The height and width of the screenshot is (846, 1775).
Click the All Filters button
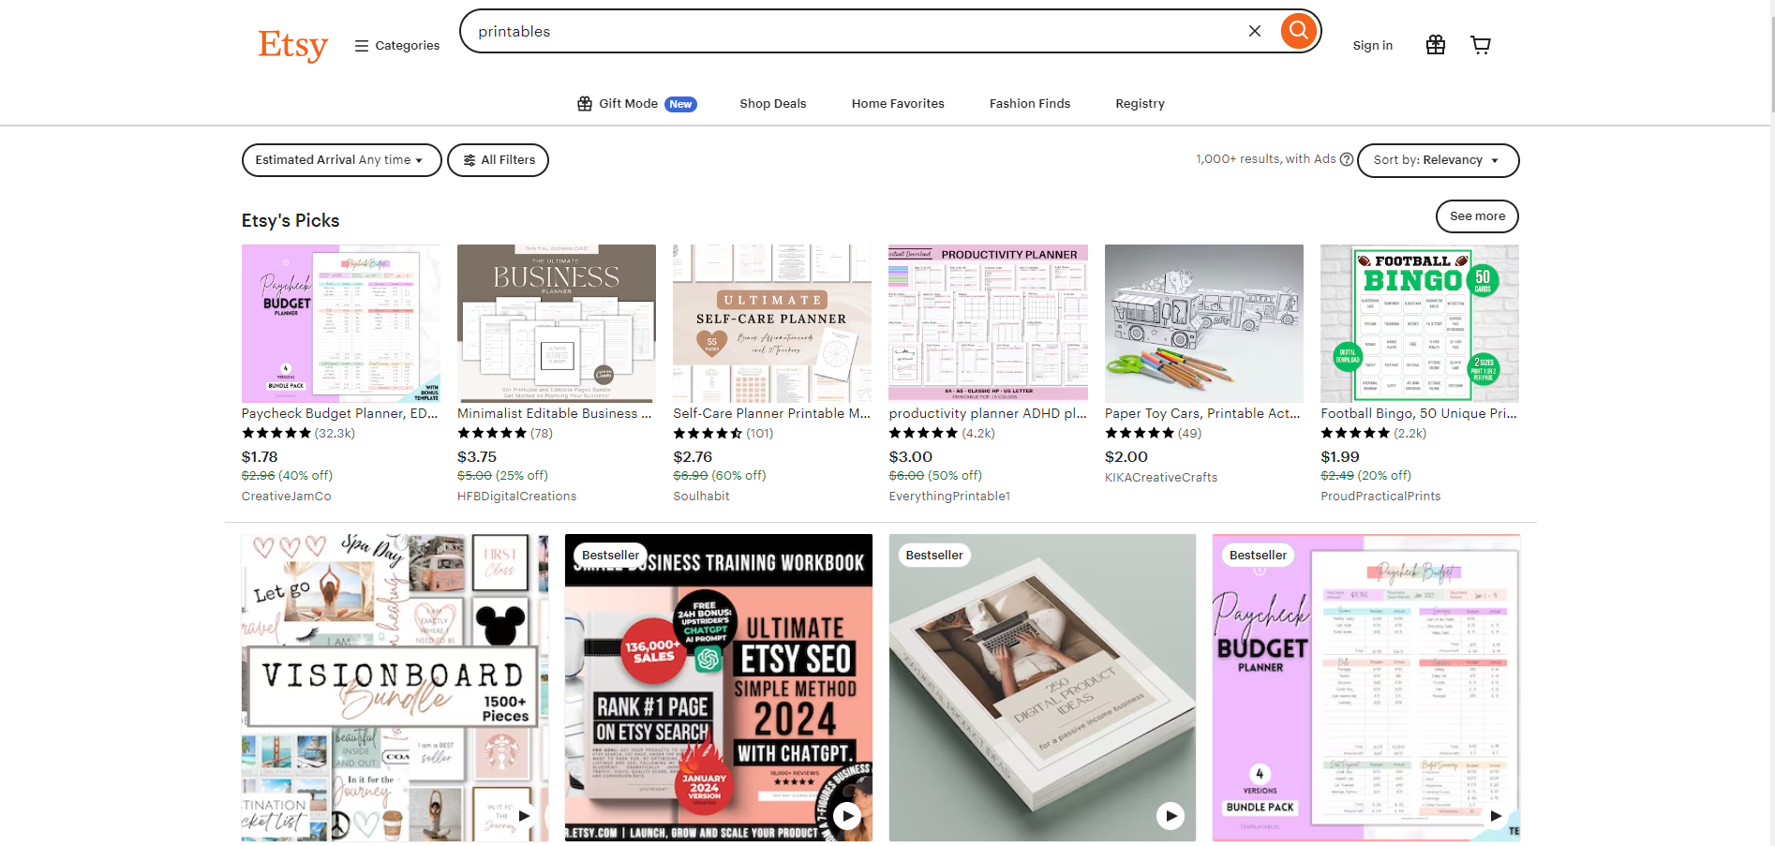498,160
